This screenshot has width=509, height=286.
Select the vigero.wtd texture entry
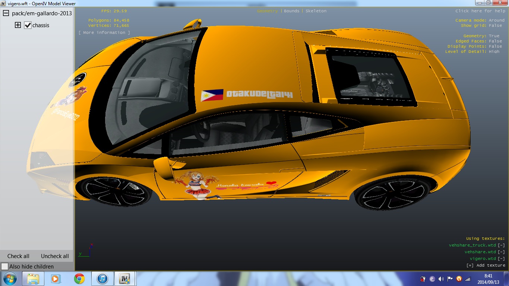[x=483, y=258]
